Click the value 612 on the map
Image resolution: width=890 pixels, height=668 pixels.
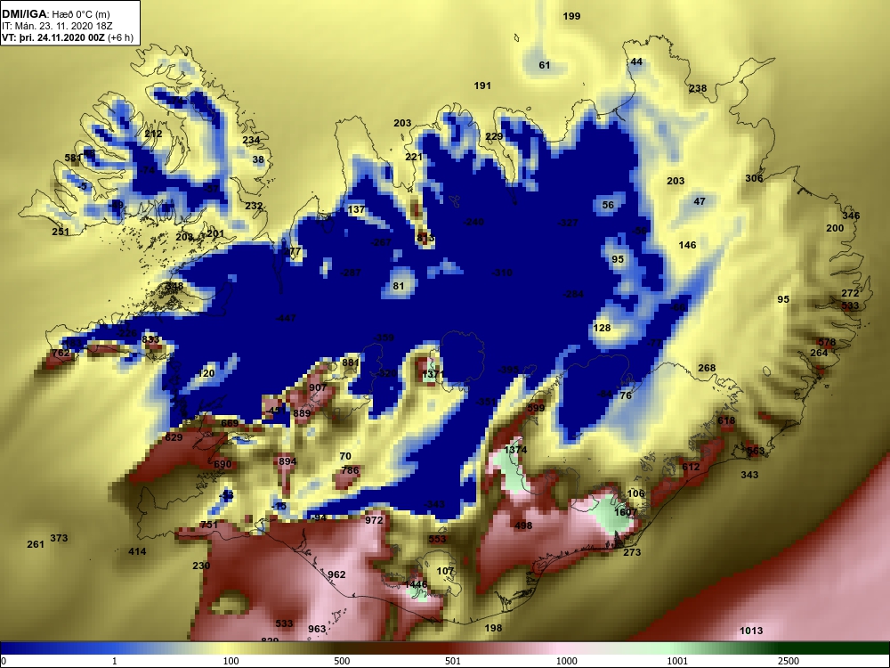click(691, 467)
